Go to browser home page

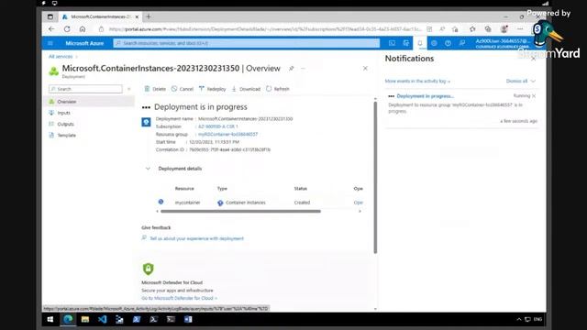[x=83, y=29]
